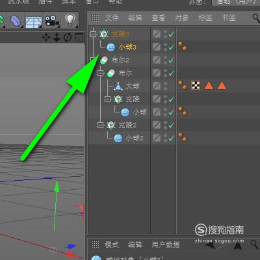The height and width of the screenshot is (260, 260).
Task: Click the sphere icon of 小球2
Action: tap(118, 138)
